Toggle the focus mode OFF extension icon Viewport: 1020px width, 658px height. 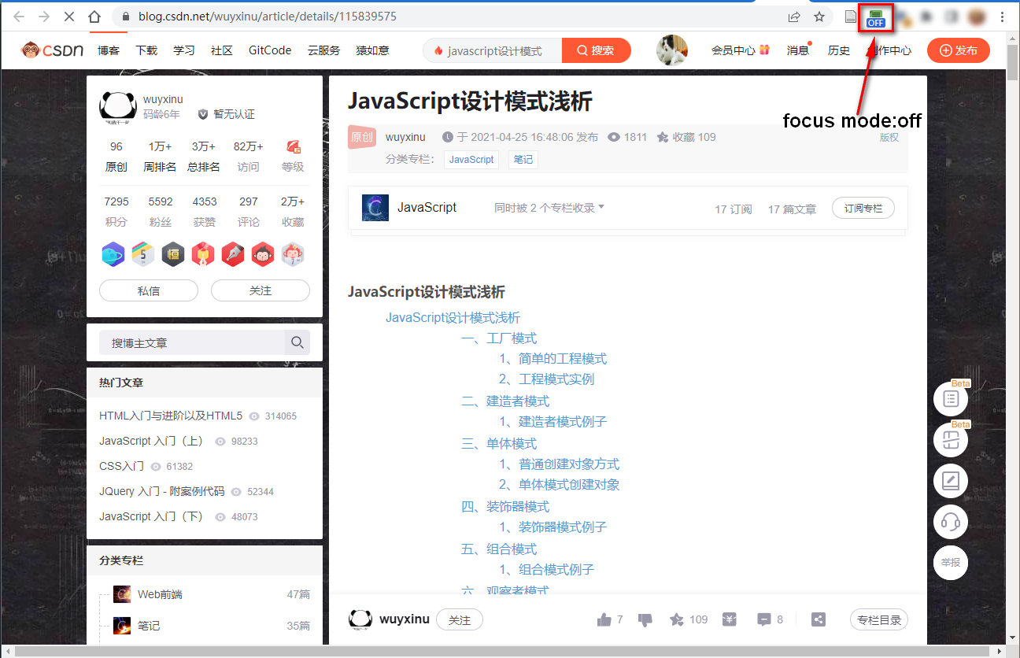[876, 17]
